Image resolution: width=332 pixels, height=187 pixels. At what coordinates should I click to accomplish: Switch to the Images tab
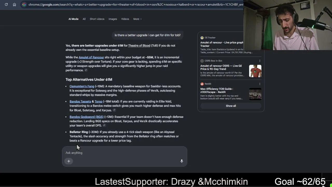pyautogui.click(x=113, y=19)
